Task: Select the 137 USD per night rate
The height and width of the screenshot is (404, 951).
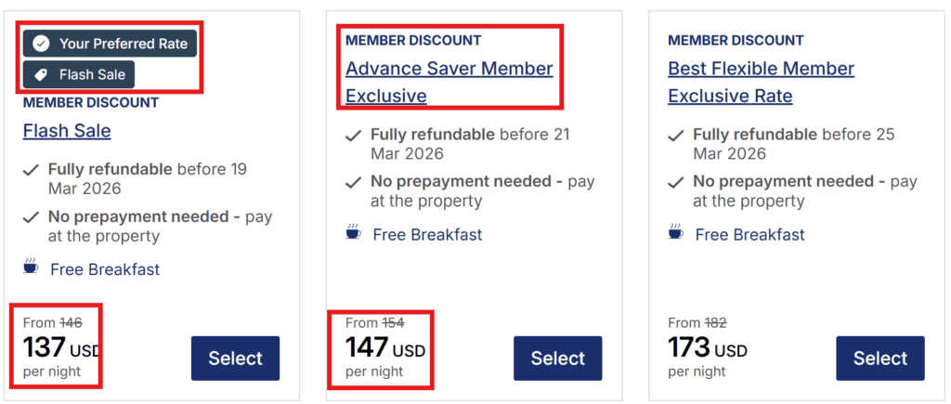Action: tap(235, 358)
